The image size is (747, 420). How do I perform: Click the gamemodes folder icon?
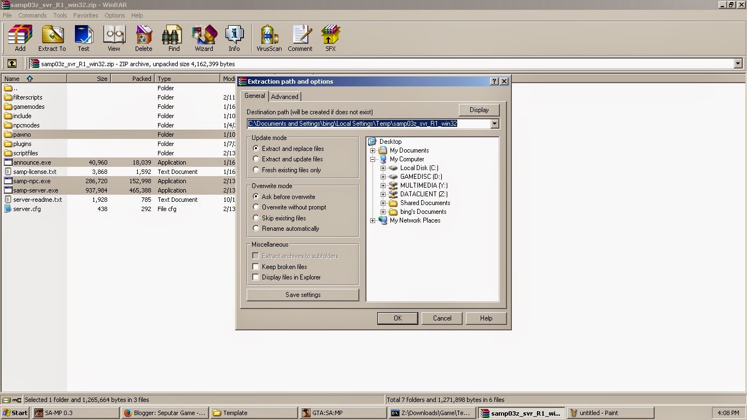(8, 107)
